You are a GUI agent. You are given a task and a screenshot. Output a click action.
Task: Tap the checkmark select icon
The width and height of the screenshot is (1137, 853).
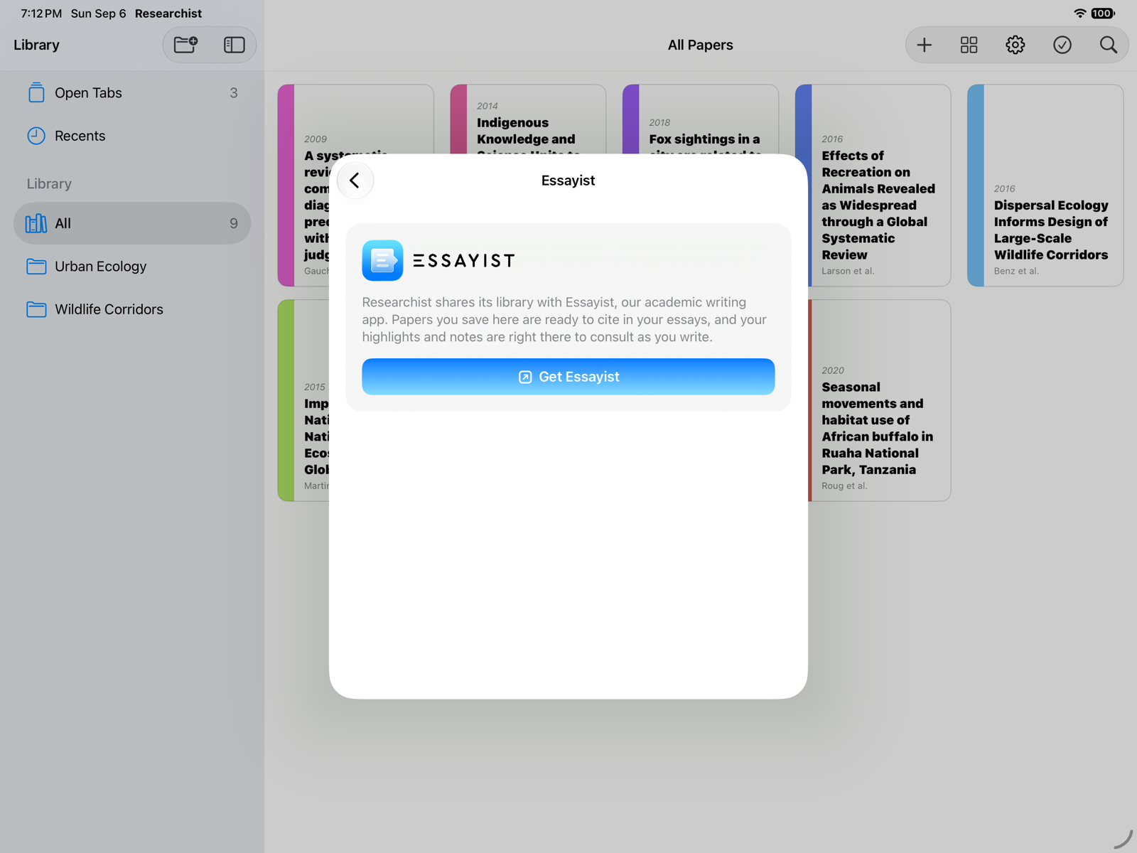(x=1062, y=45)
